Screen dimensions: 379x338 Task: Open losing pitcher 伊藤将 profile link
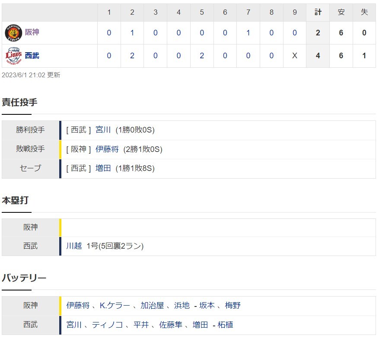[107, 149]
